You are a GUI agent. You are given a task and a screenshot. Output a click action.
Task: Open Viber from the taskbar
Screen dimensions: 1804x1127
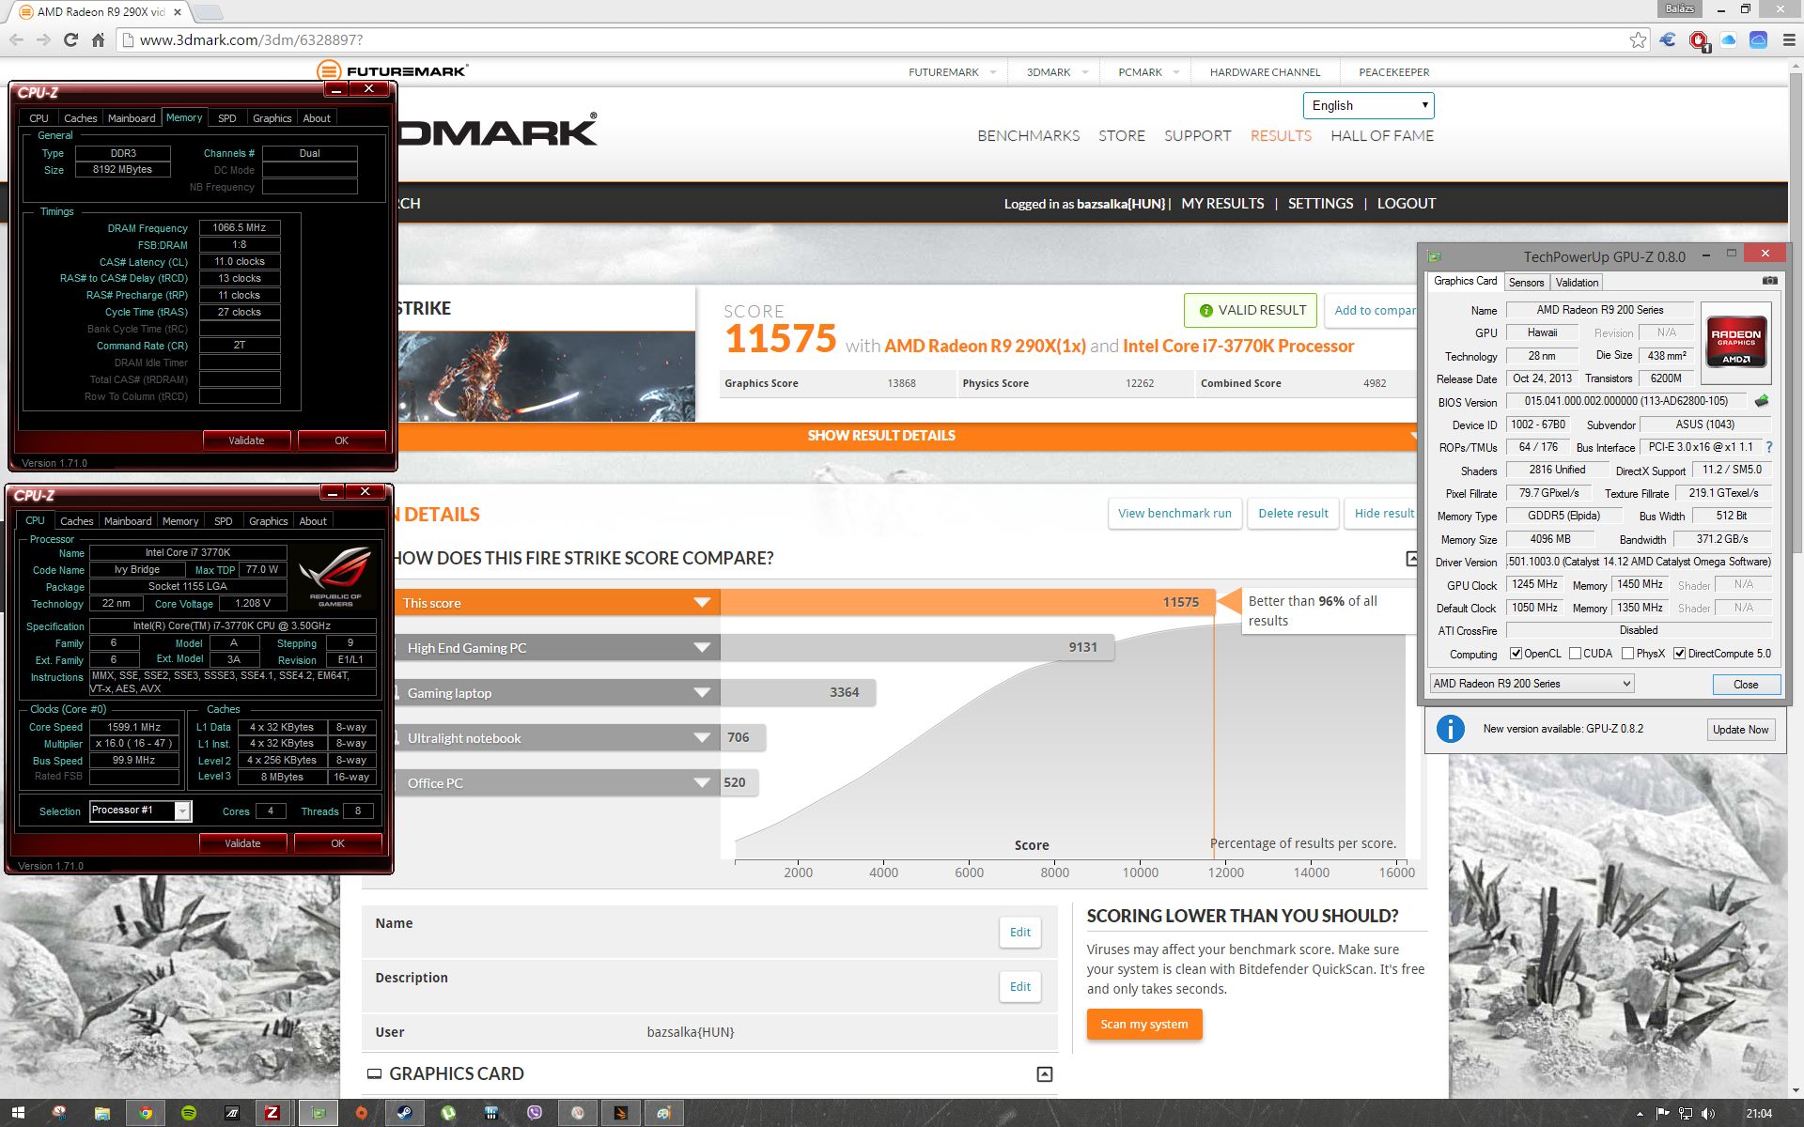535,1113
